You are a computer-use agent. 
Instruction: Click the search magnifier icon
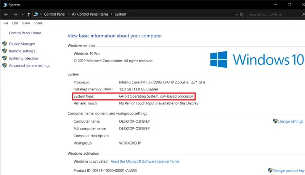pos(303,14)
